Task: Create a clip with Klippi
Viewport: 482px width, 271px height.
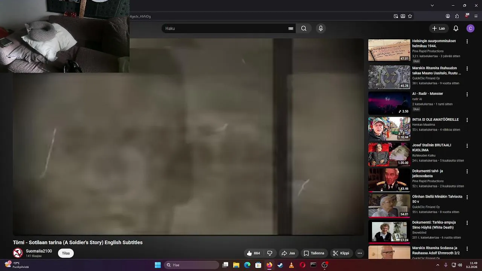Action: 341,253
